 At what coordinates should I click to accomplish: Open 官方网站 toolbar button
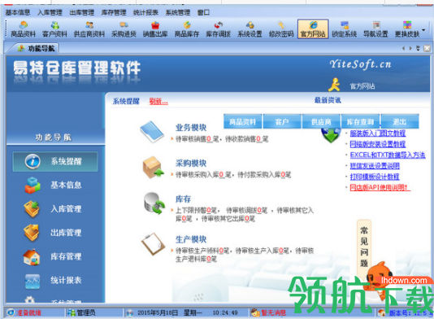point(313,29)
